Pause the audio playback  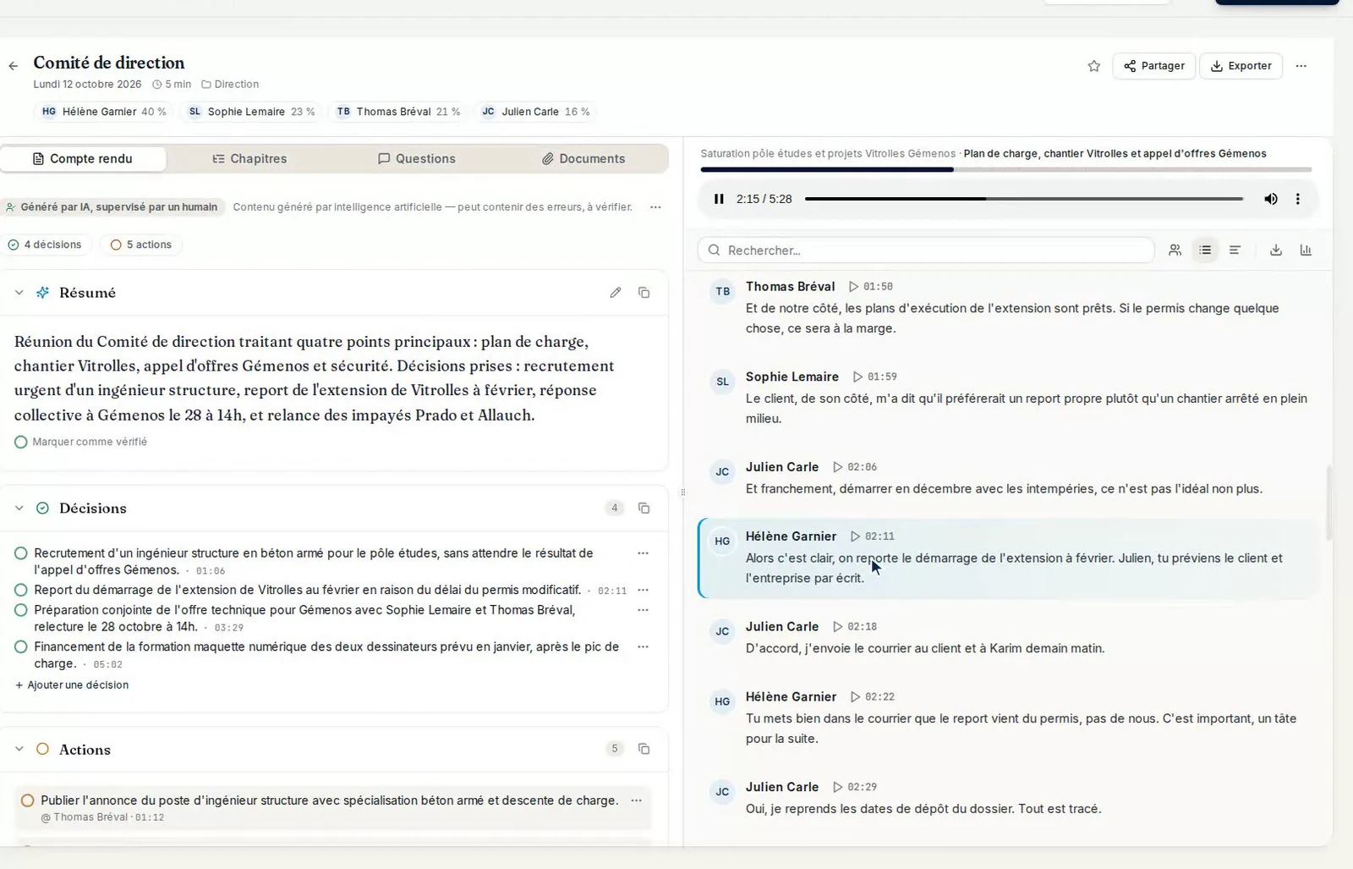719,199
